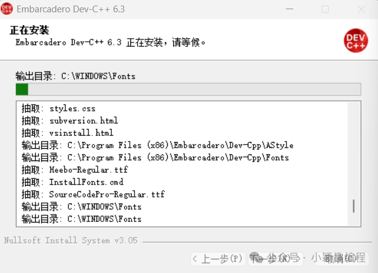Click the log list scrollbar thumb
This screenshot has height=273, width=378.
click(353, 206)
